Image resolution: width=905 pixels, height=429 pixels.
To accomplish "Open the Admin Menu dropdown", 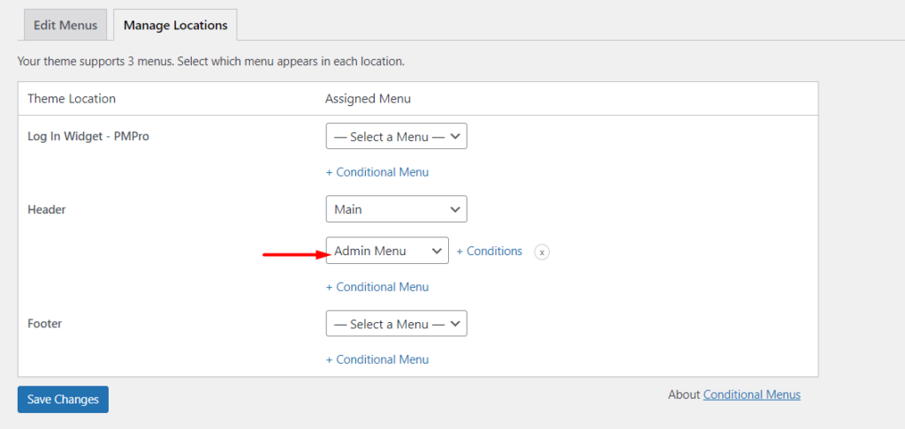I will tap(387, 251).
